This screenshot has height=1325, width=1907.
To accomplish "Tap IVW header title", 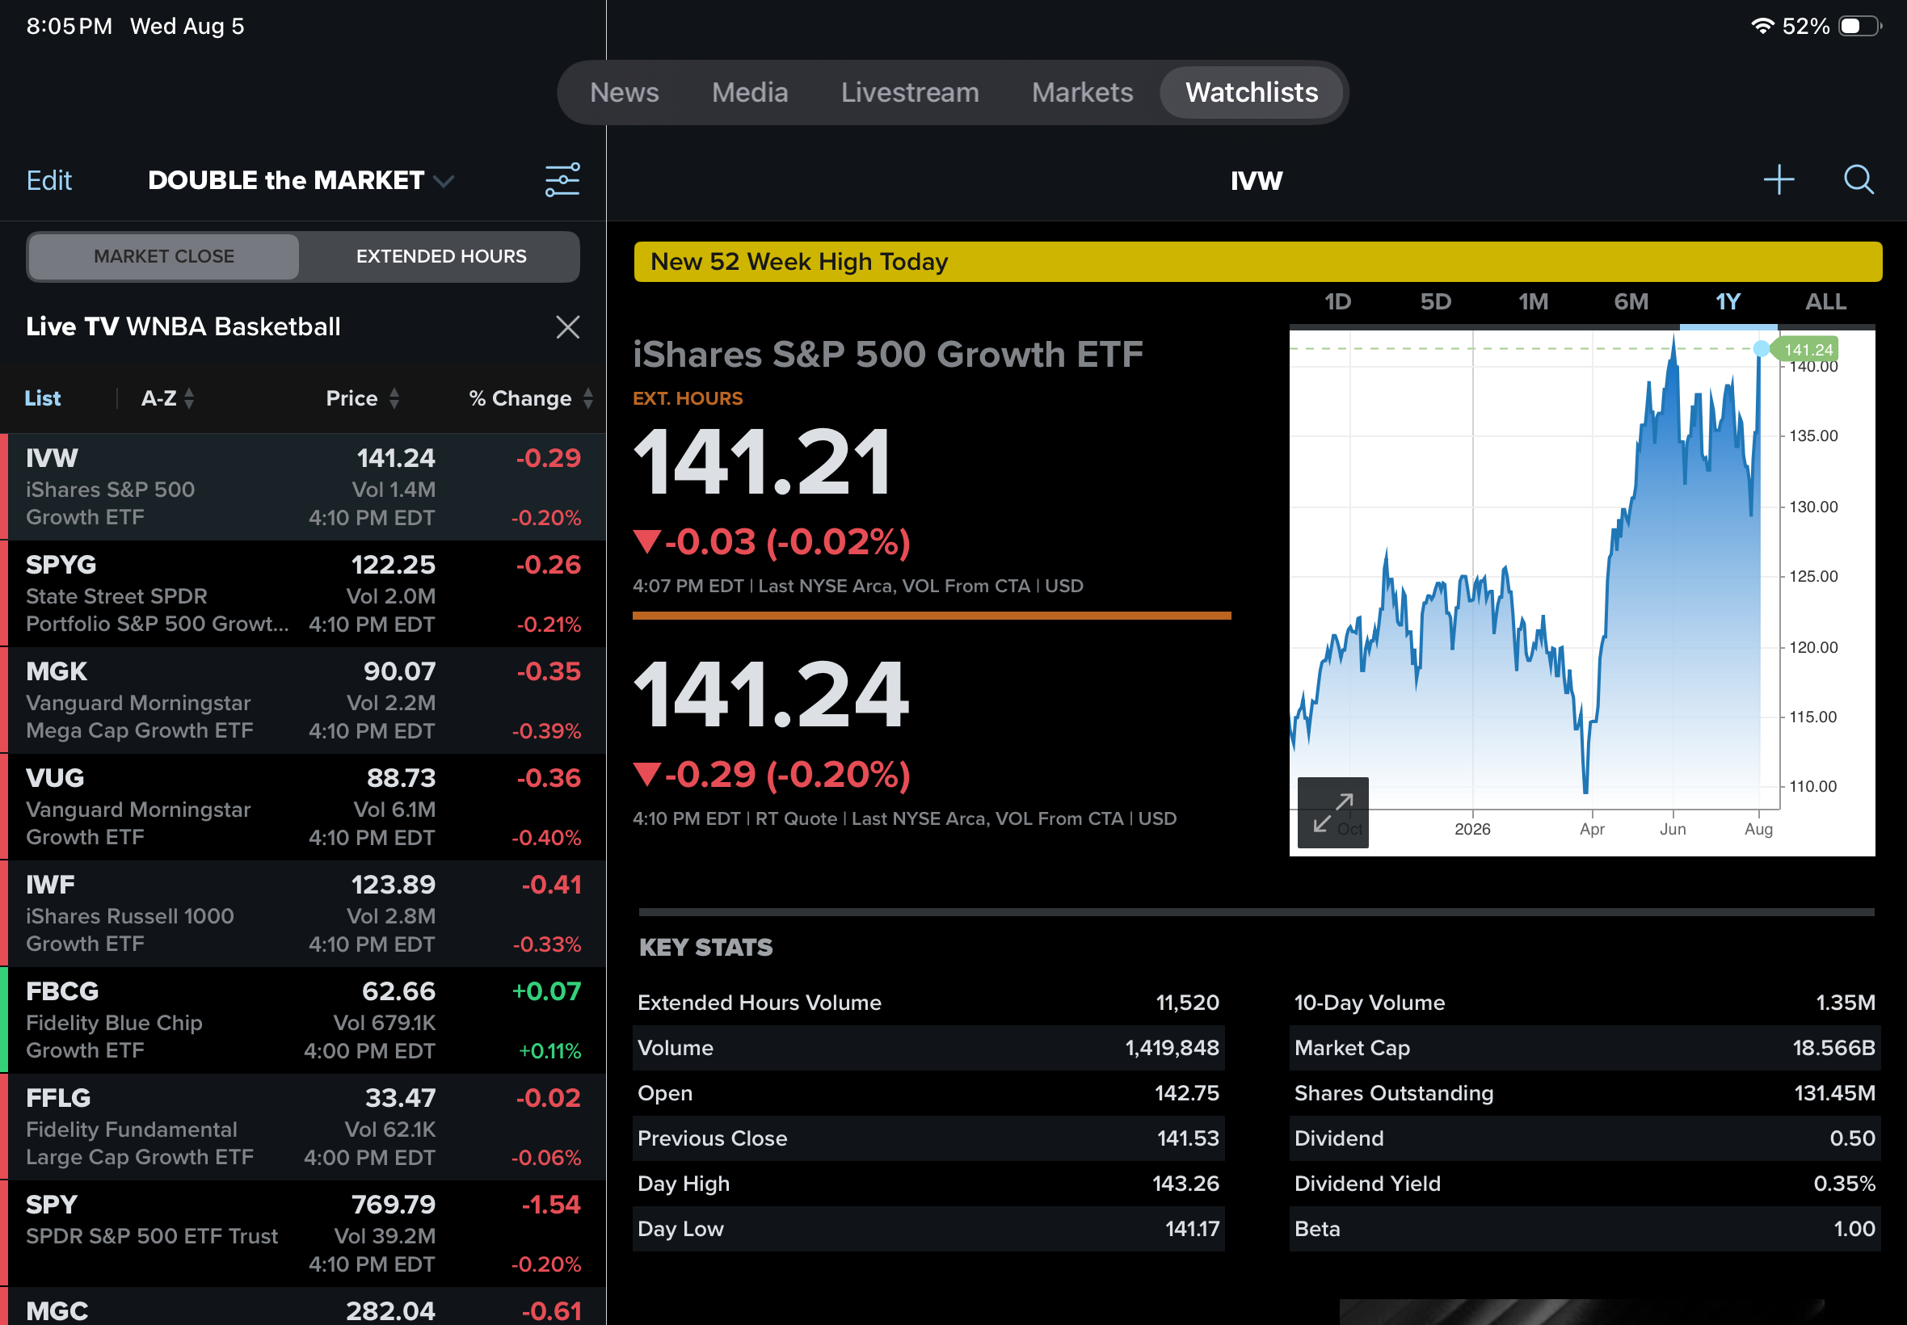I will pyautogui.click(x=1256, y=180).
